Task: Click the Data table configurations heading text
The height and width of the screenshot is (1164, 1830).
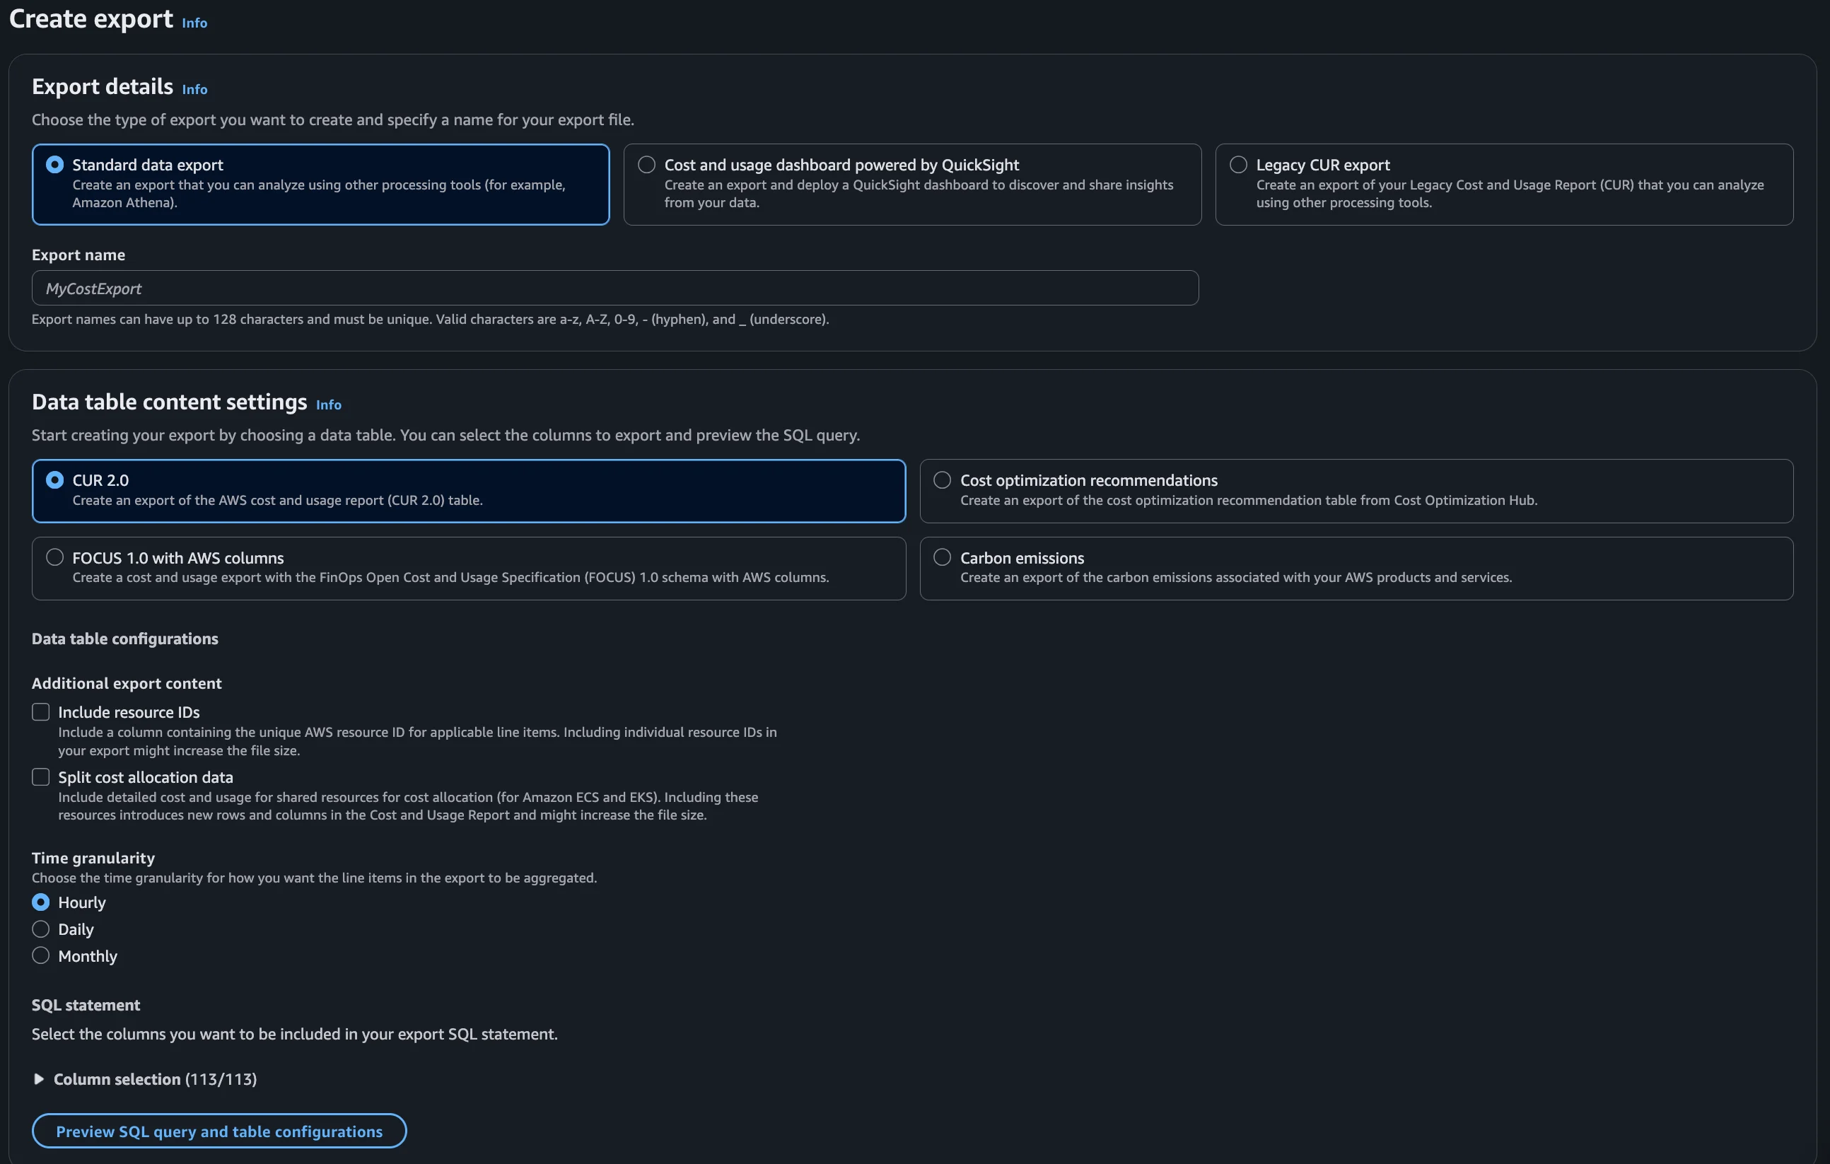Action: (x=124, y=639)
